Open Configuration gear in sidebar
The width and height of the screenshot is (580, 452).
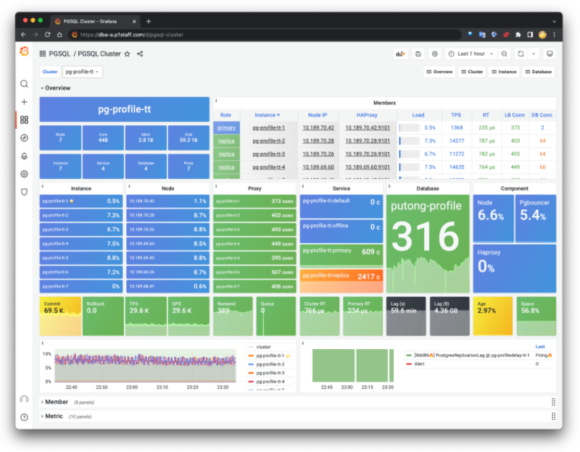[24, 174]
